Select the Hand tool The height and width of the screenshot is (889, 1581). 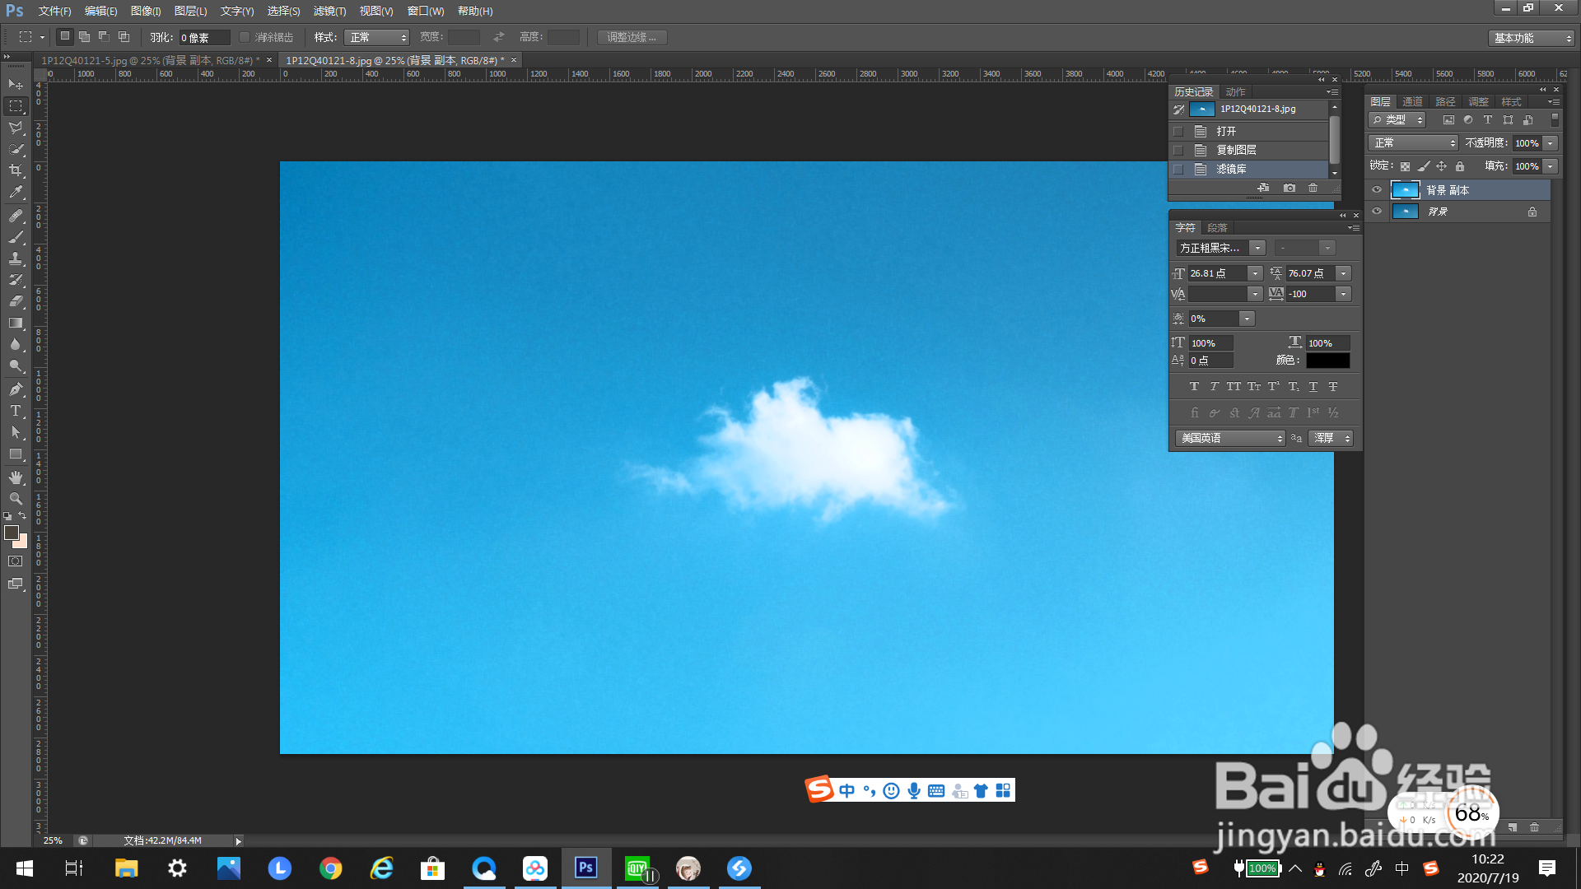point(16,477)
